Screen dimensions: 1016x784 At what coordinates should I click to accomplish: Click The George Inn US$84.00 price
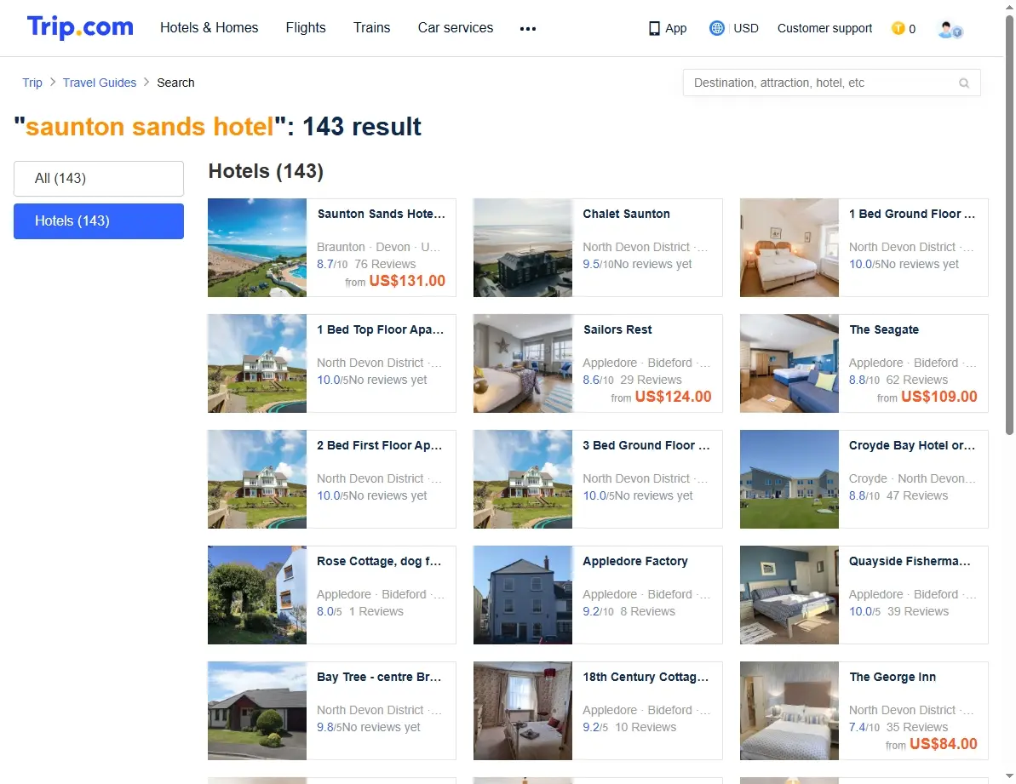(944, 745)
